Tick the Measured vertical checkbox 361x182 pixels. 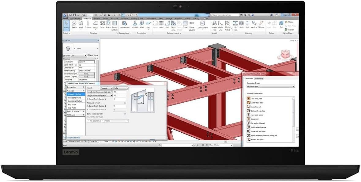click(125, 103)
